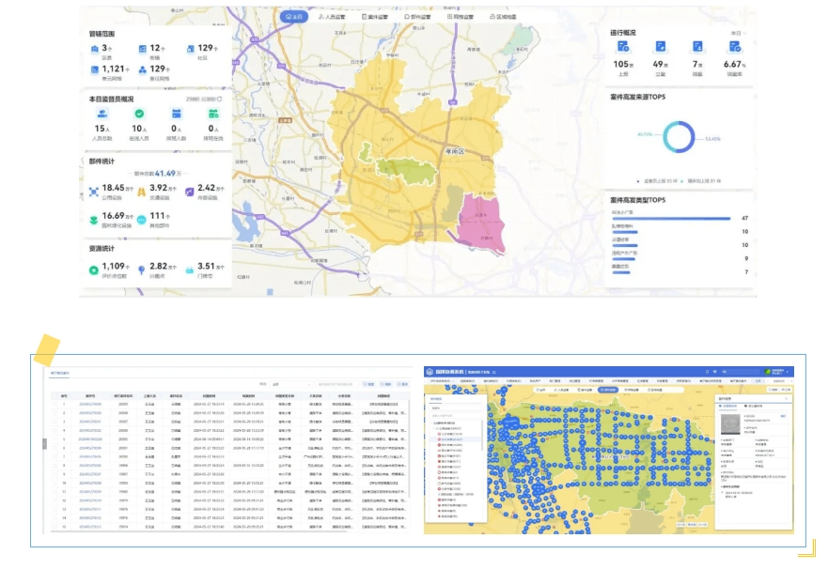Screen dimensions: 828x569
Task: Click the 园林绿化设施 green icon
Action: point(94,220)
